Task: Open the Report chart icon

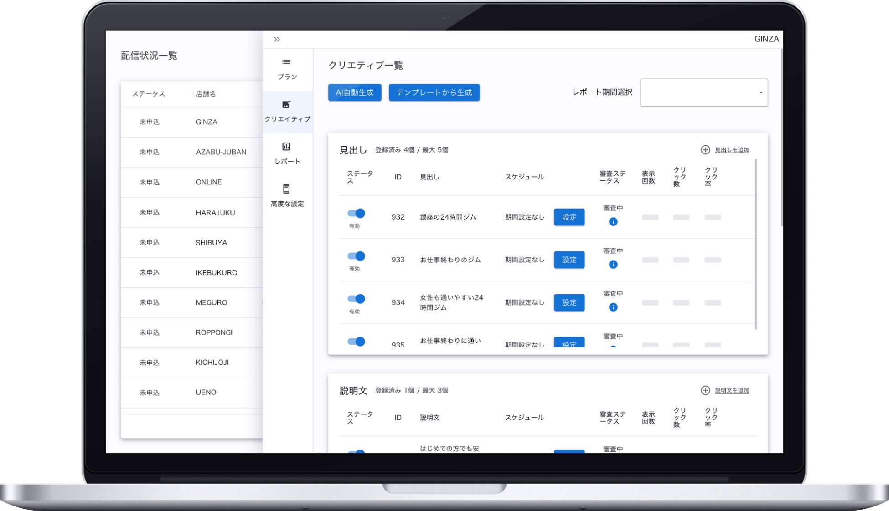Action: (286, 147)
